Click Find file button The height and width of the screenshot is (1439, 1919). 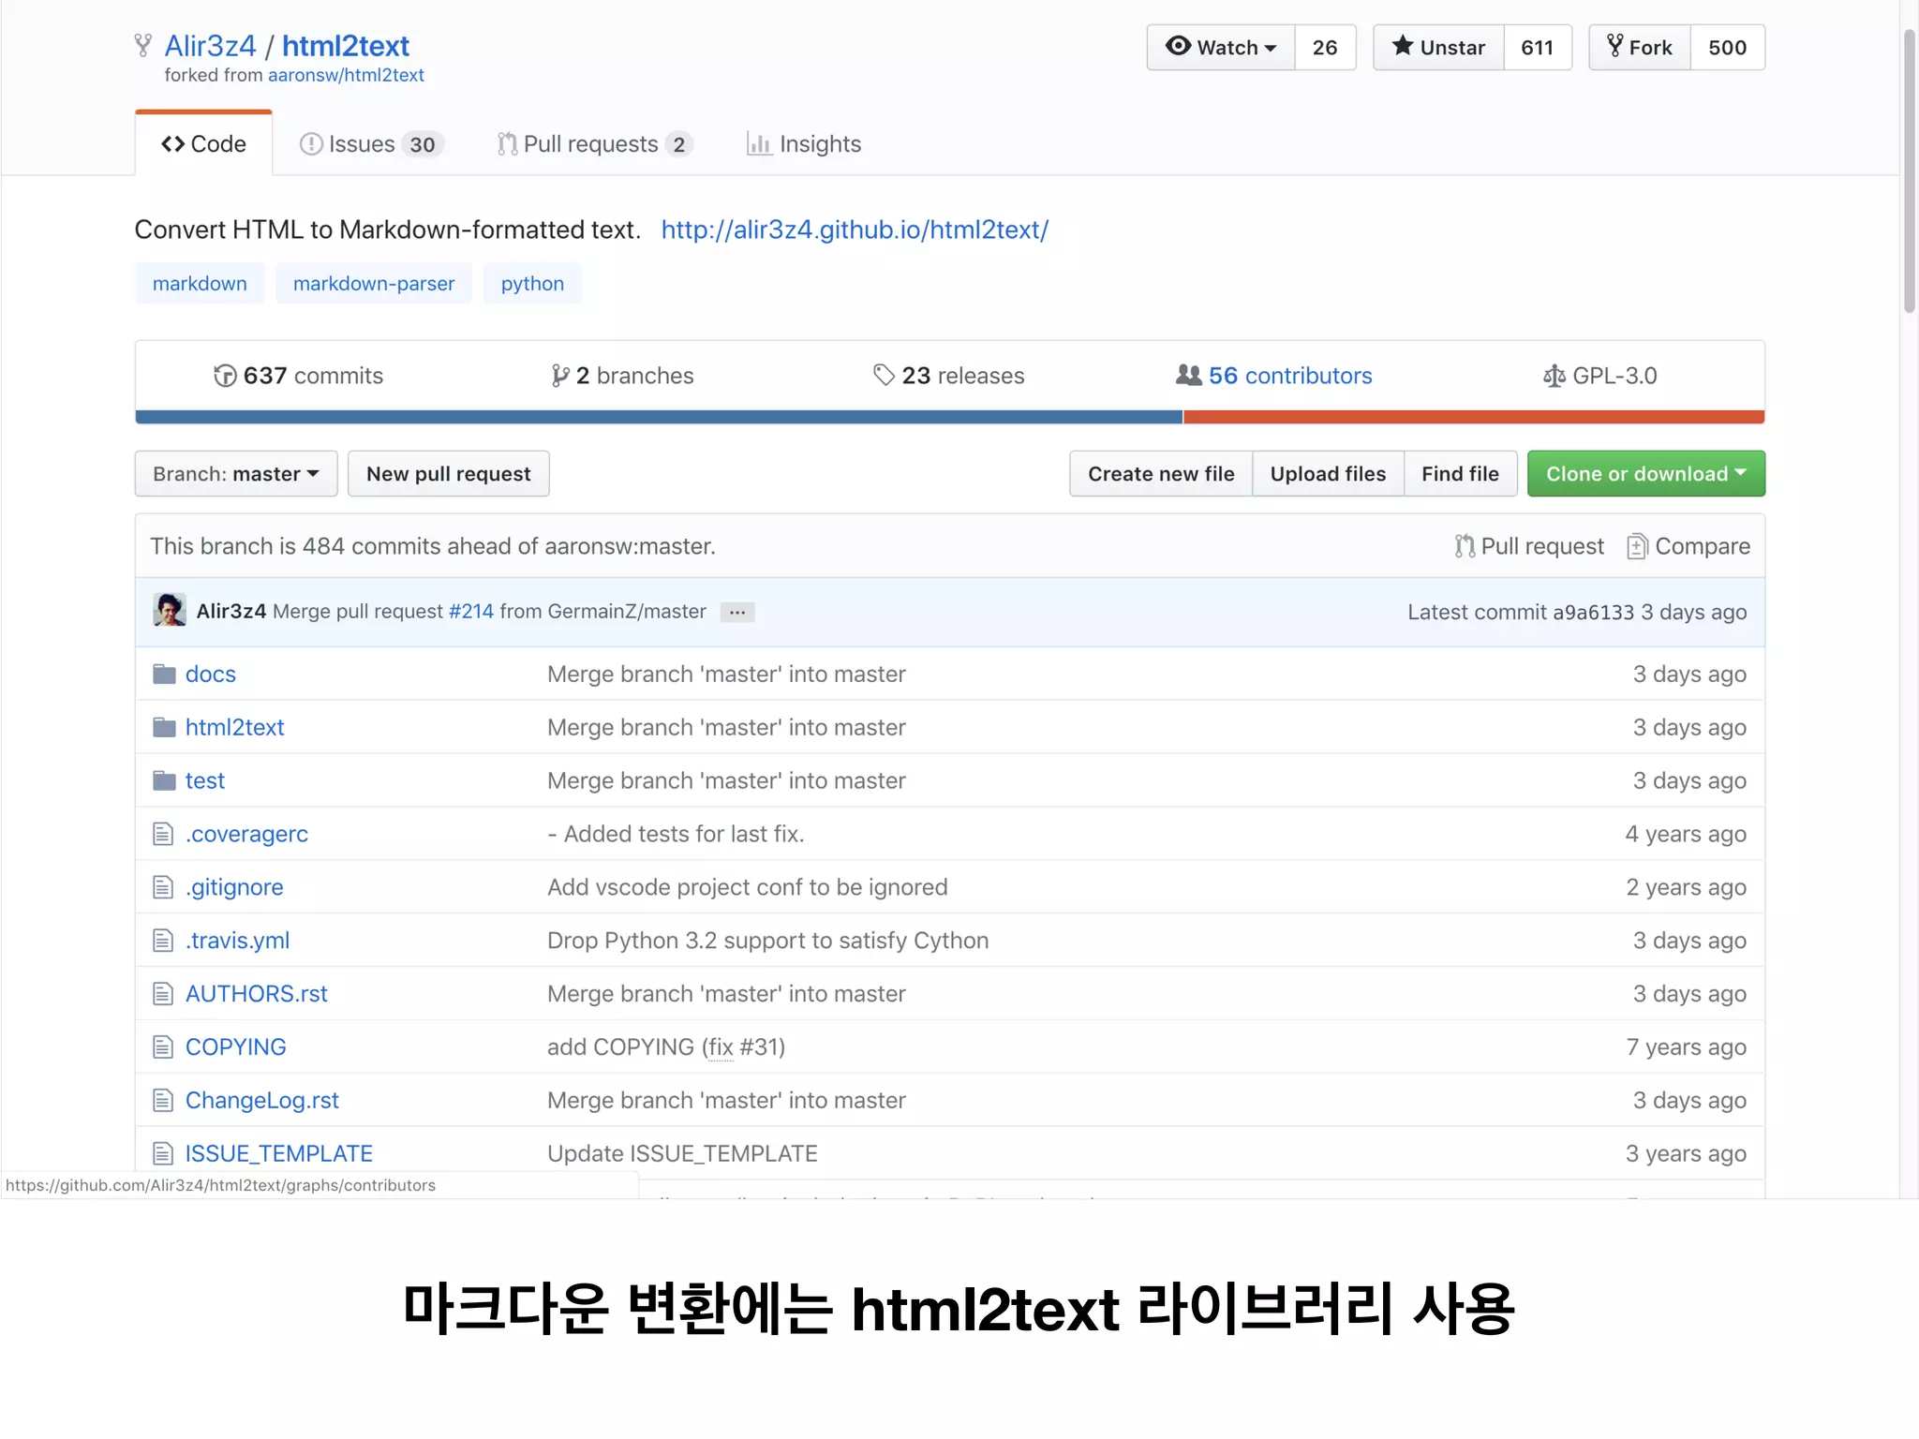(1460, 474)
